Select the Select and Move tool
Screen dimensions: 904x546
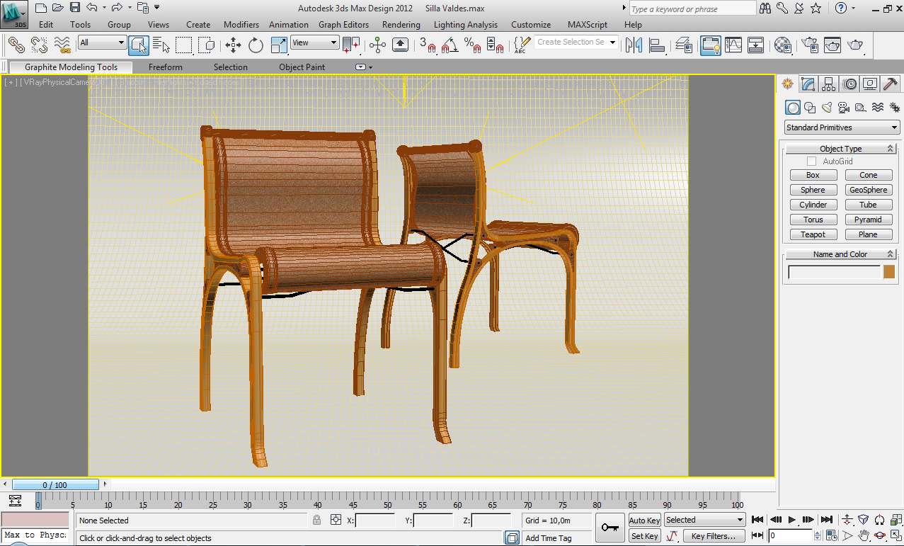point(233,45)
